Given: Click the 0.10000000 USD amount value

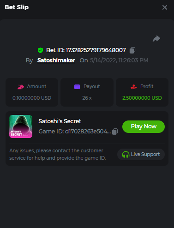Looking at the screenshot, I should coord(32,98).
